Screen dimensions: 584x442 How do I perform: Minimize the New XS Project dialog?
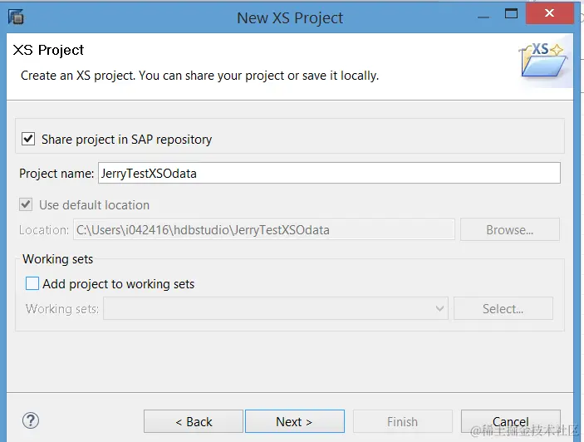pos(483,16)
